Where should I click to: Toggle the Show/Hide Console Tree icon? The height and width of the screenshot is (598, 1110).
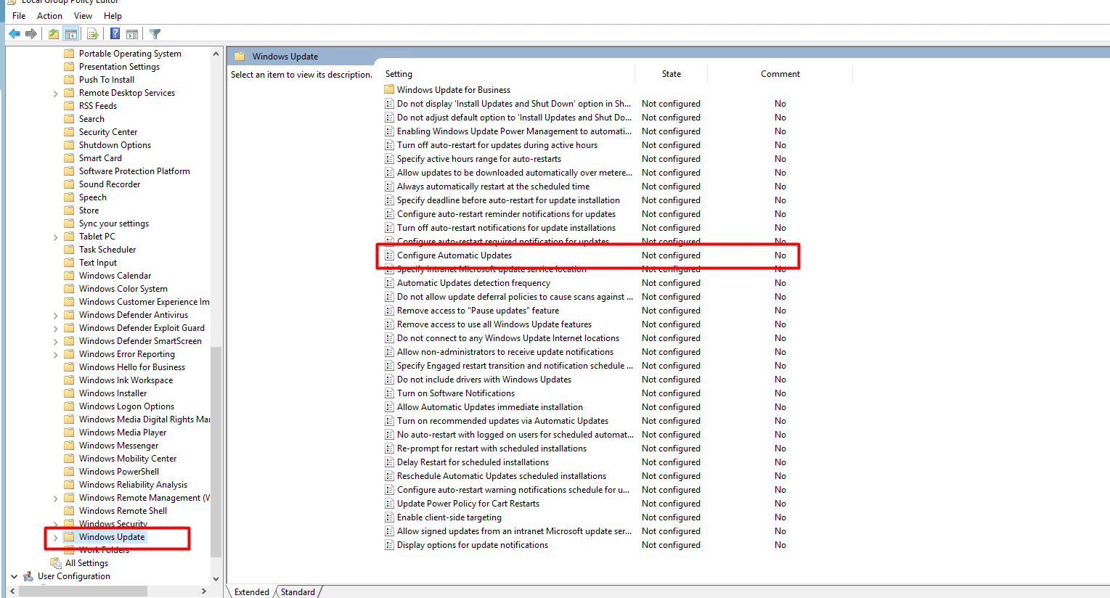point(71,33)
